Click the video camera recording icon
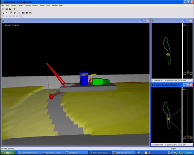 [27, 12]
